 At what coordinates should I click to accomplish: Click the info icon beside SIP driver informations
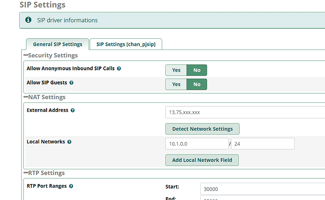click(28, 20)
